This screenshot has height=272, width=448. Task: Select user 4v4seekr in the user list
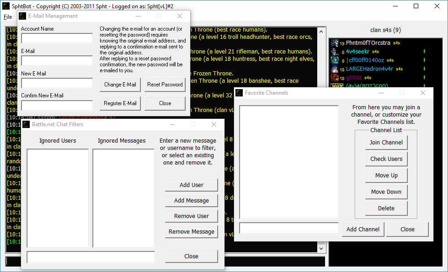coord(357,52)
